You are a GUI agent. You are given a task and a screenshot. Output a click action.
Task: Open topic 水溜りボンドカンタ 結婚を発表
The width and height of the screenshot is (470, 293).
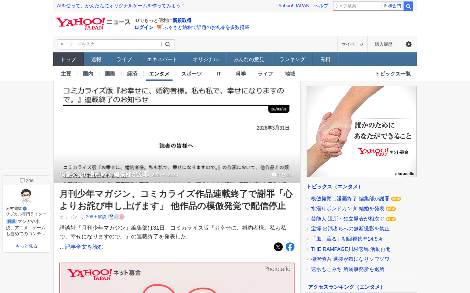[x=348, y=208]
